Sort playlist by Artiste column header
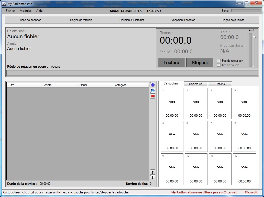This screenshot has width=264, height=197. coord(60,85)
